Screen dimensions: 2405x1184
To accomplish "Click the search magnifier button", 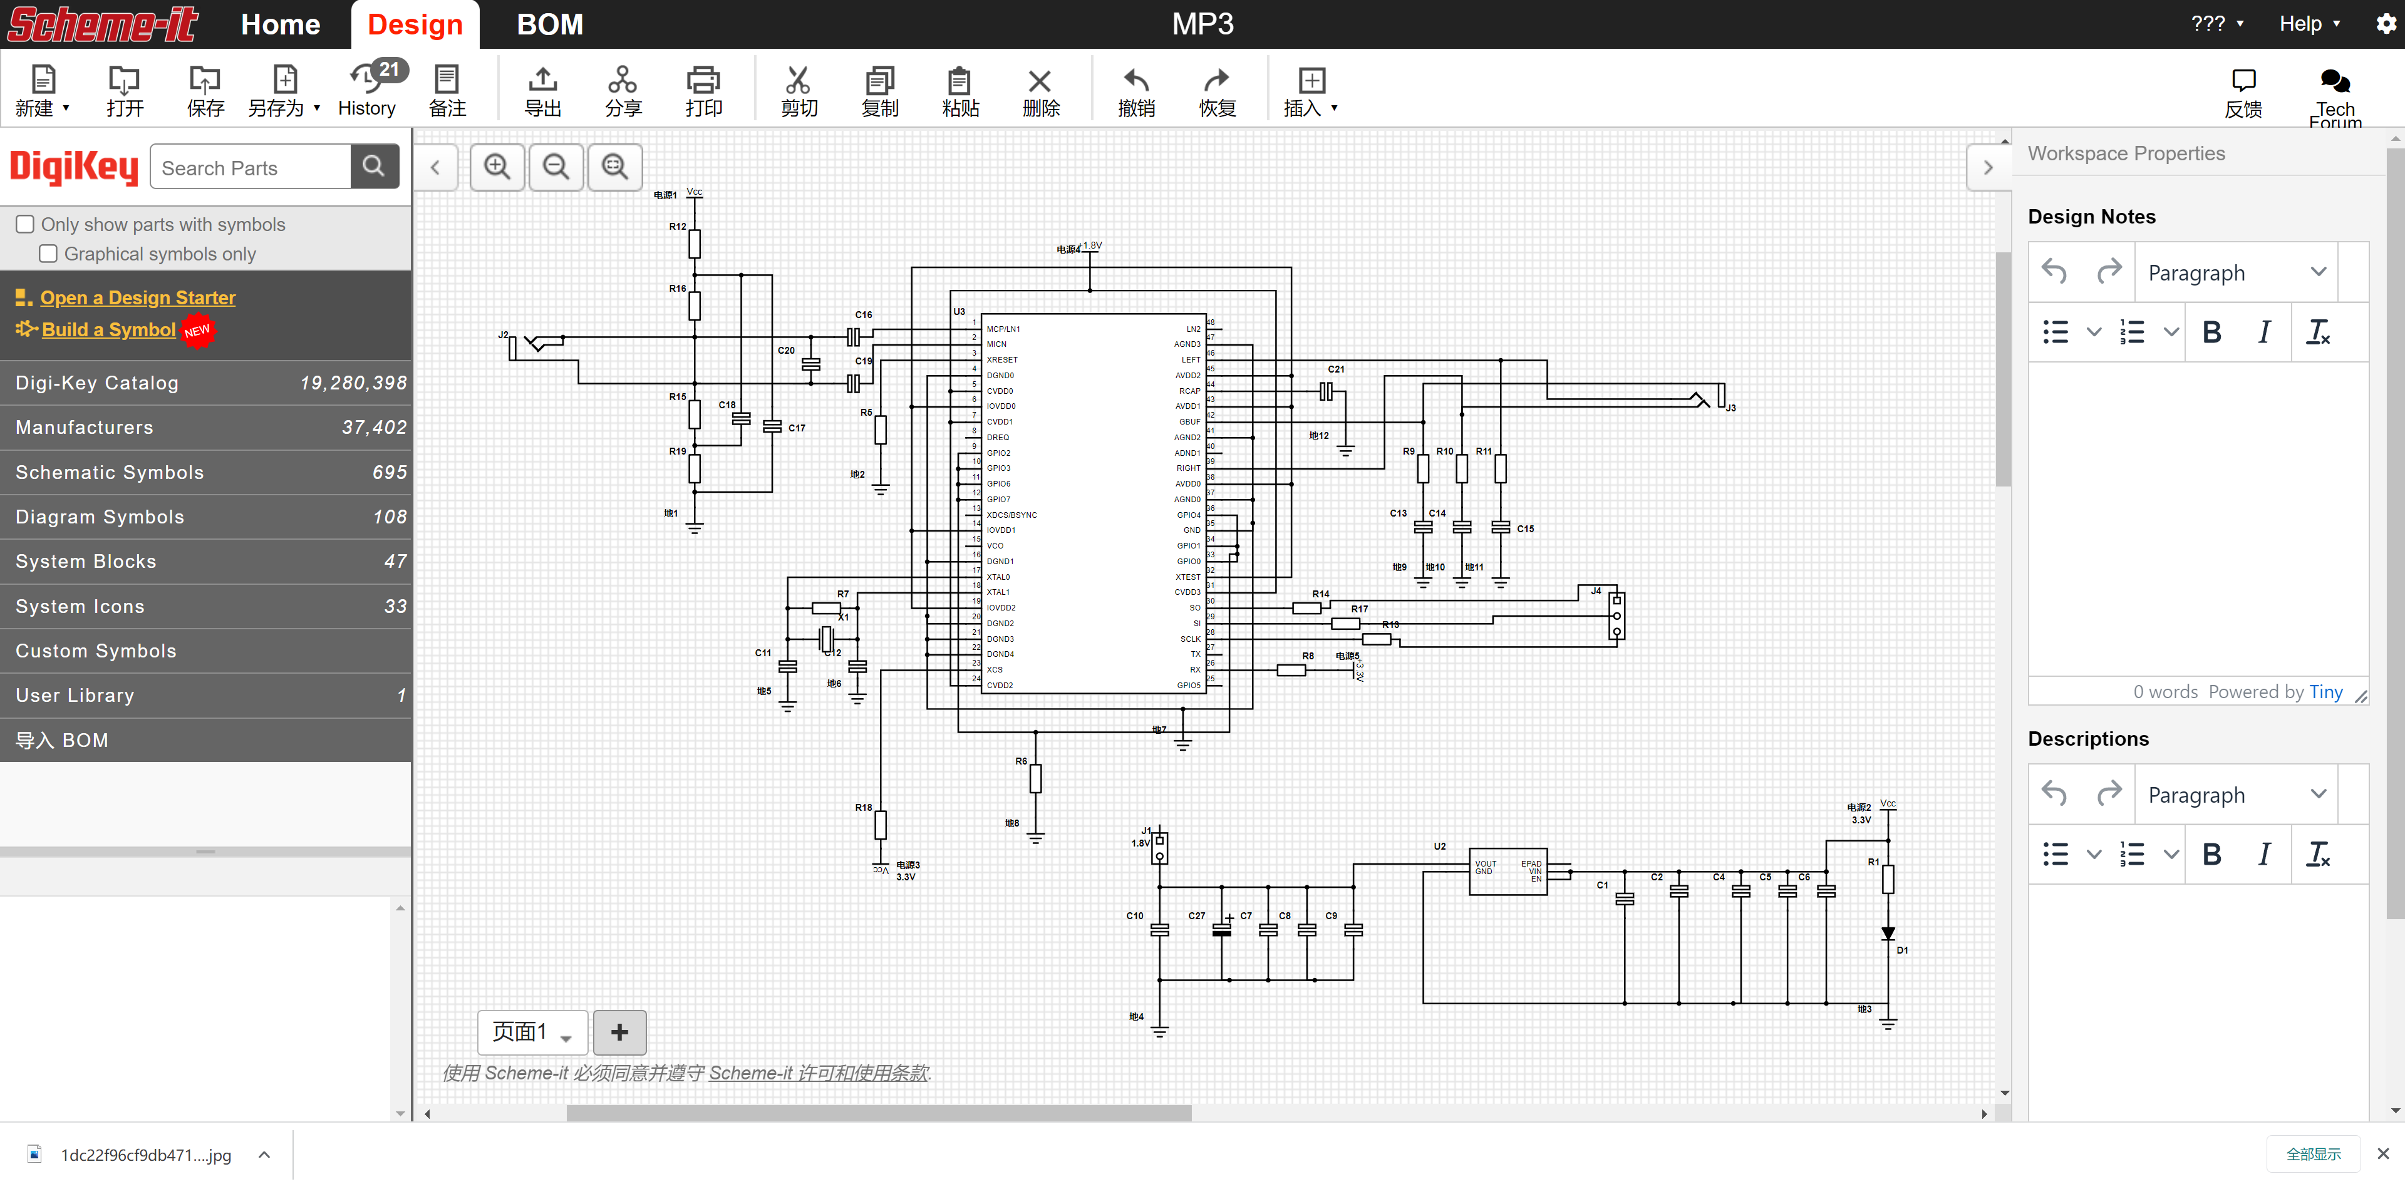I will pos(375,167).
